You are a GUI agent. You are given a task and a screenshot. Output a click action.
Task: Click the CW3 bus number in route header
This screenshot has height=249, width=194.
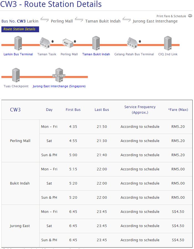pos(21,21)
